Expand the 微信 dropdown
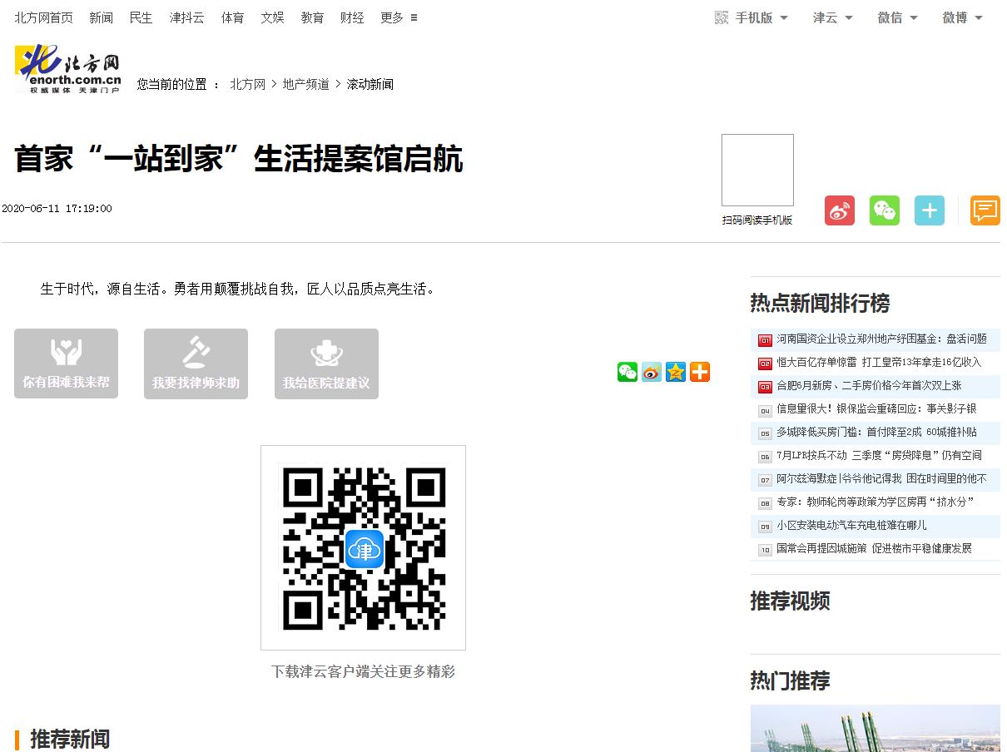The image size is (1007, 752). [x=898, y=17]
